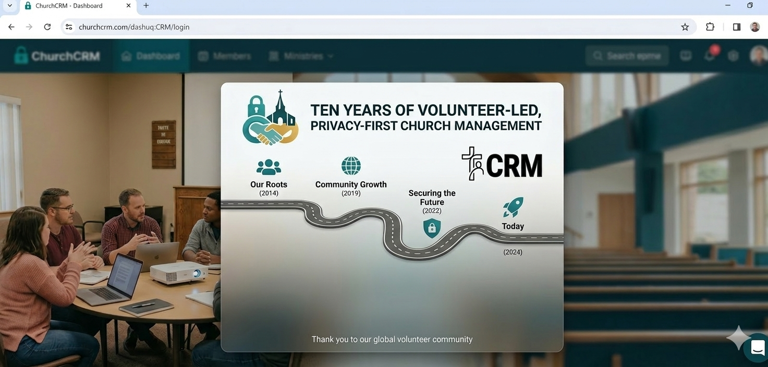The width and height of the screenshot is (768, 367).
Task: Toggle the browser side panel
Action: point(736,26)
